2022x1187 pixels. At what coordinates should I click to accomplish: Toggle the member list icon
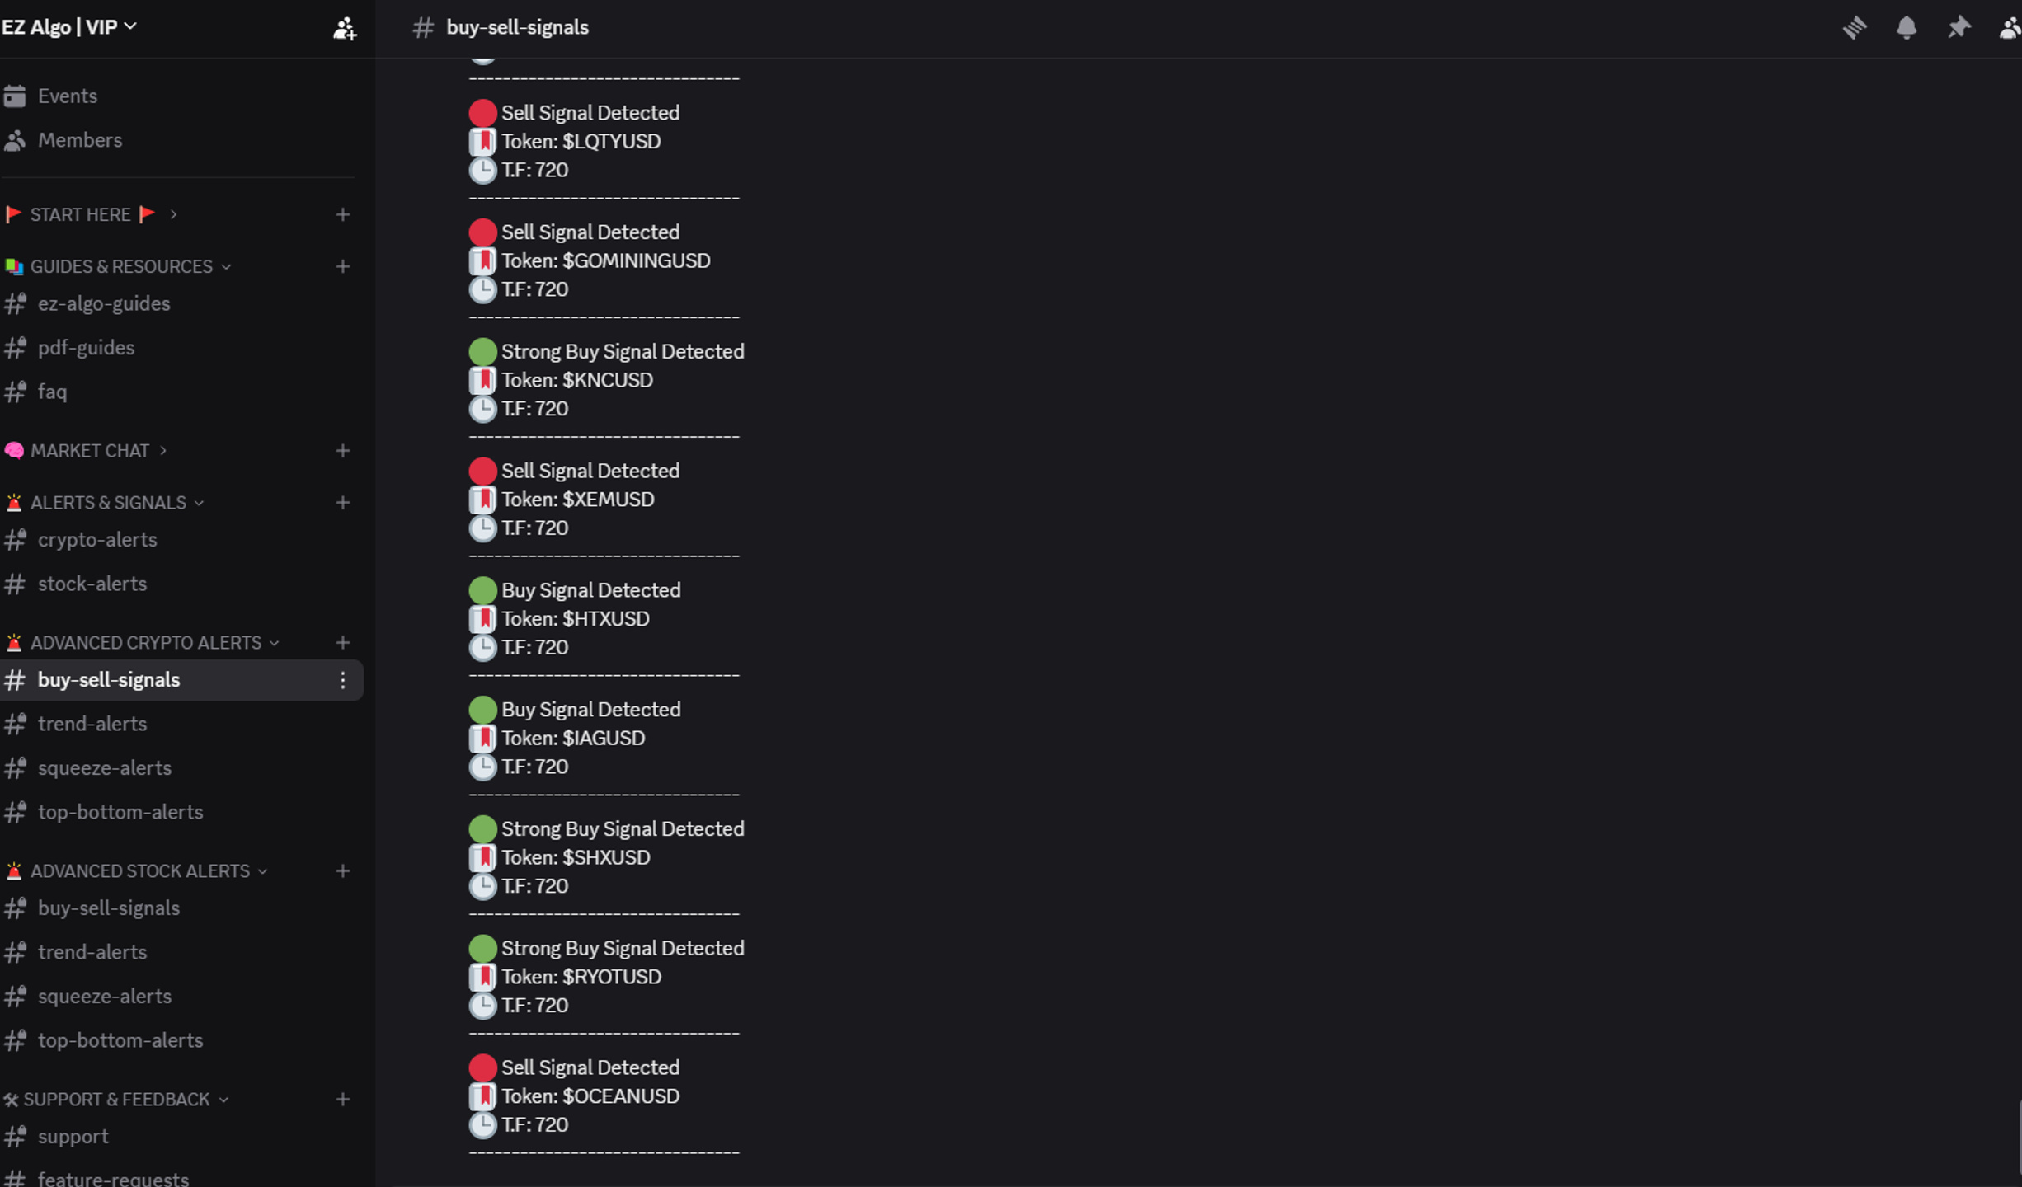(2010, 27)
